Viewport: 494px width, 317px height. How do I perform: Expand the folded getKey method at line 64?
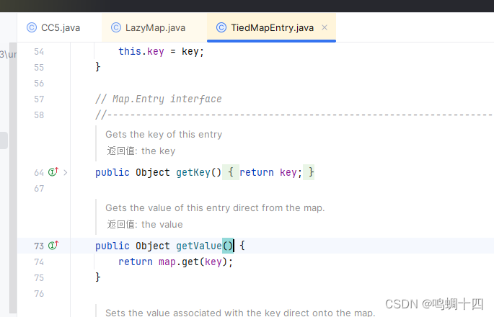(65, 172)
